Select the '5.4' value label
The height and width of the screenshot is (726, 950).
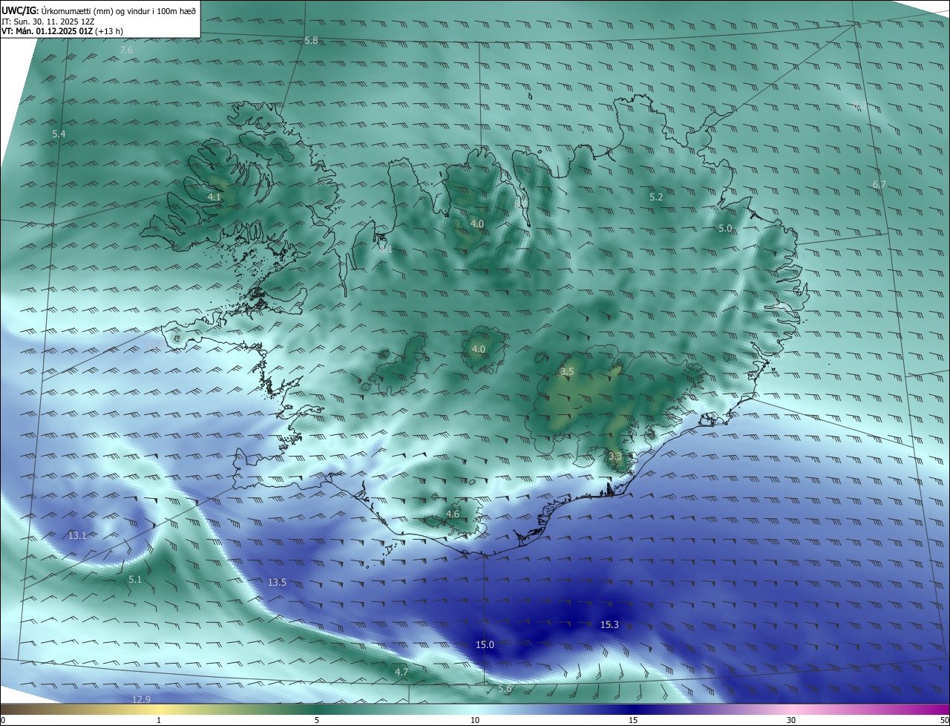click(59, 134)
